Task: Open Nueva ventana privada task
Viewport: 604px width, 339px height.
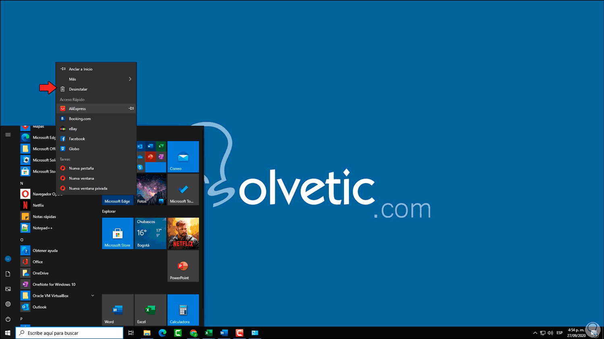Action: coord(96,188)
